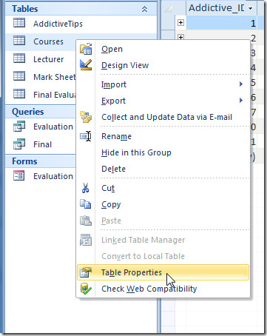This screenshot has width=267, height=336.
Task: Click the Rename icon
Action: [86, 136]
